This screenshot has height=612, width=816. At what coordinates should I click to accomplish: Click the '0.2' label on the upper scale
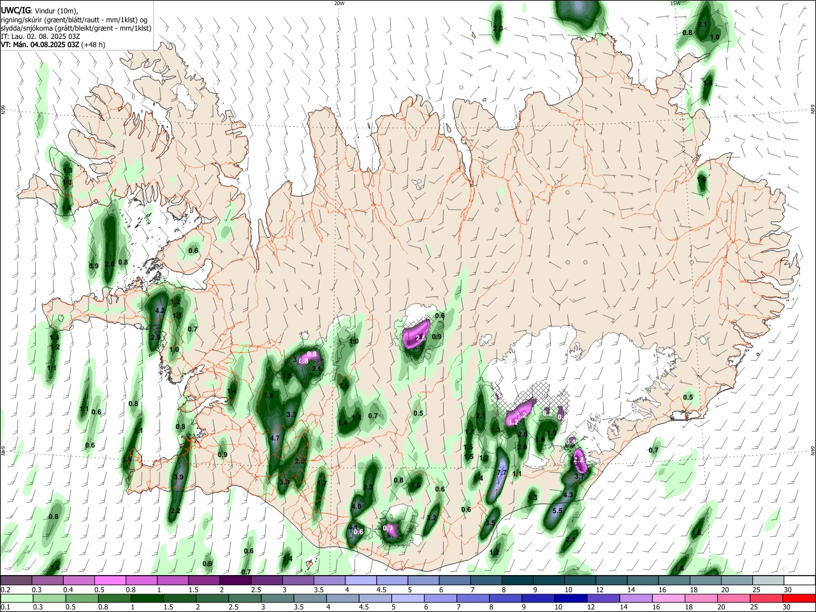[x=5, y=590]
